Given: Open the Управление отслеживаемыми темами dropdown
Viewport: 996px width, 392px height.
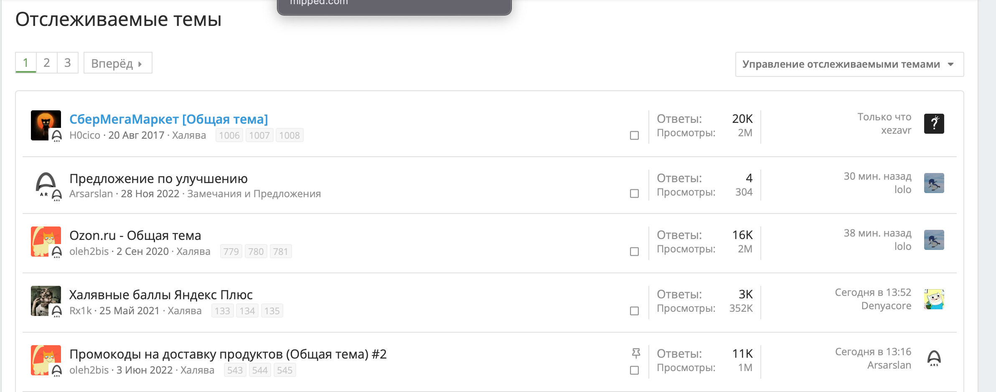Looking at the screenshot, I should point(849,64).
